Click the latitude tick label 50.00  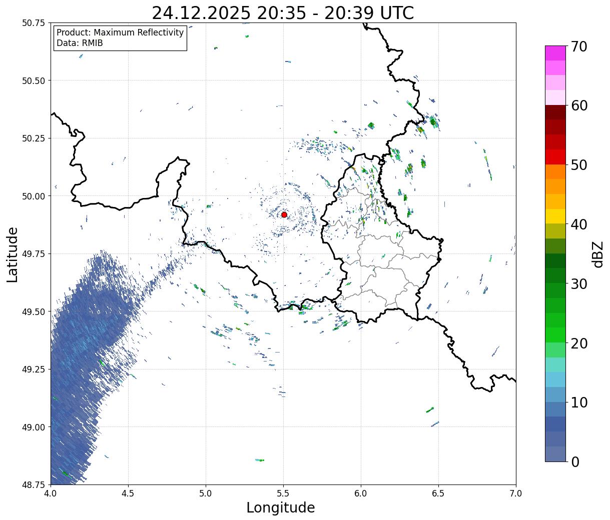pyautogui.click(x=33, y=196)
